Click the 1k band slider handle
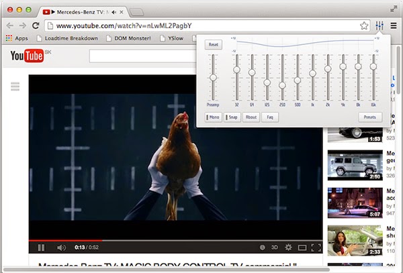The image size is (403, 273). tap(312, 74)
